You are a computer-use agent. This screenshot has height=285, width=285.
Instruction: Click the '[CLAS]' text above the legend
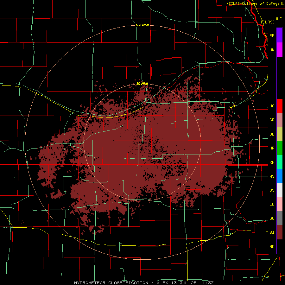pos(268,22)
